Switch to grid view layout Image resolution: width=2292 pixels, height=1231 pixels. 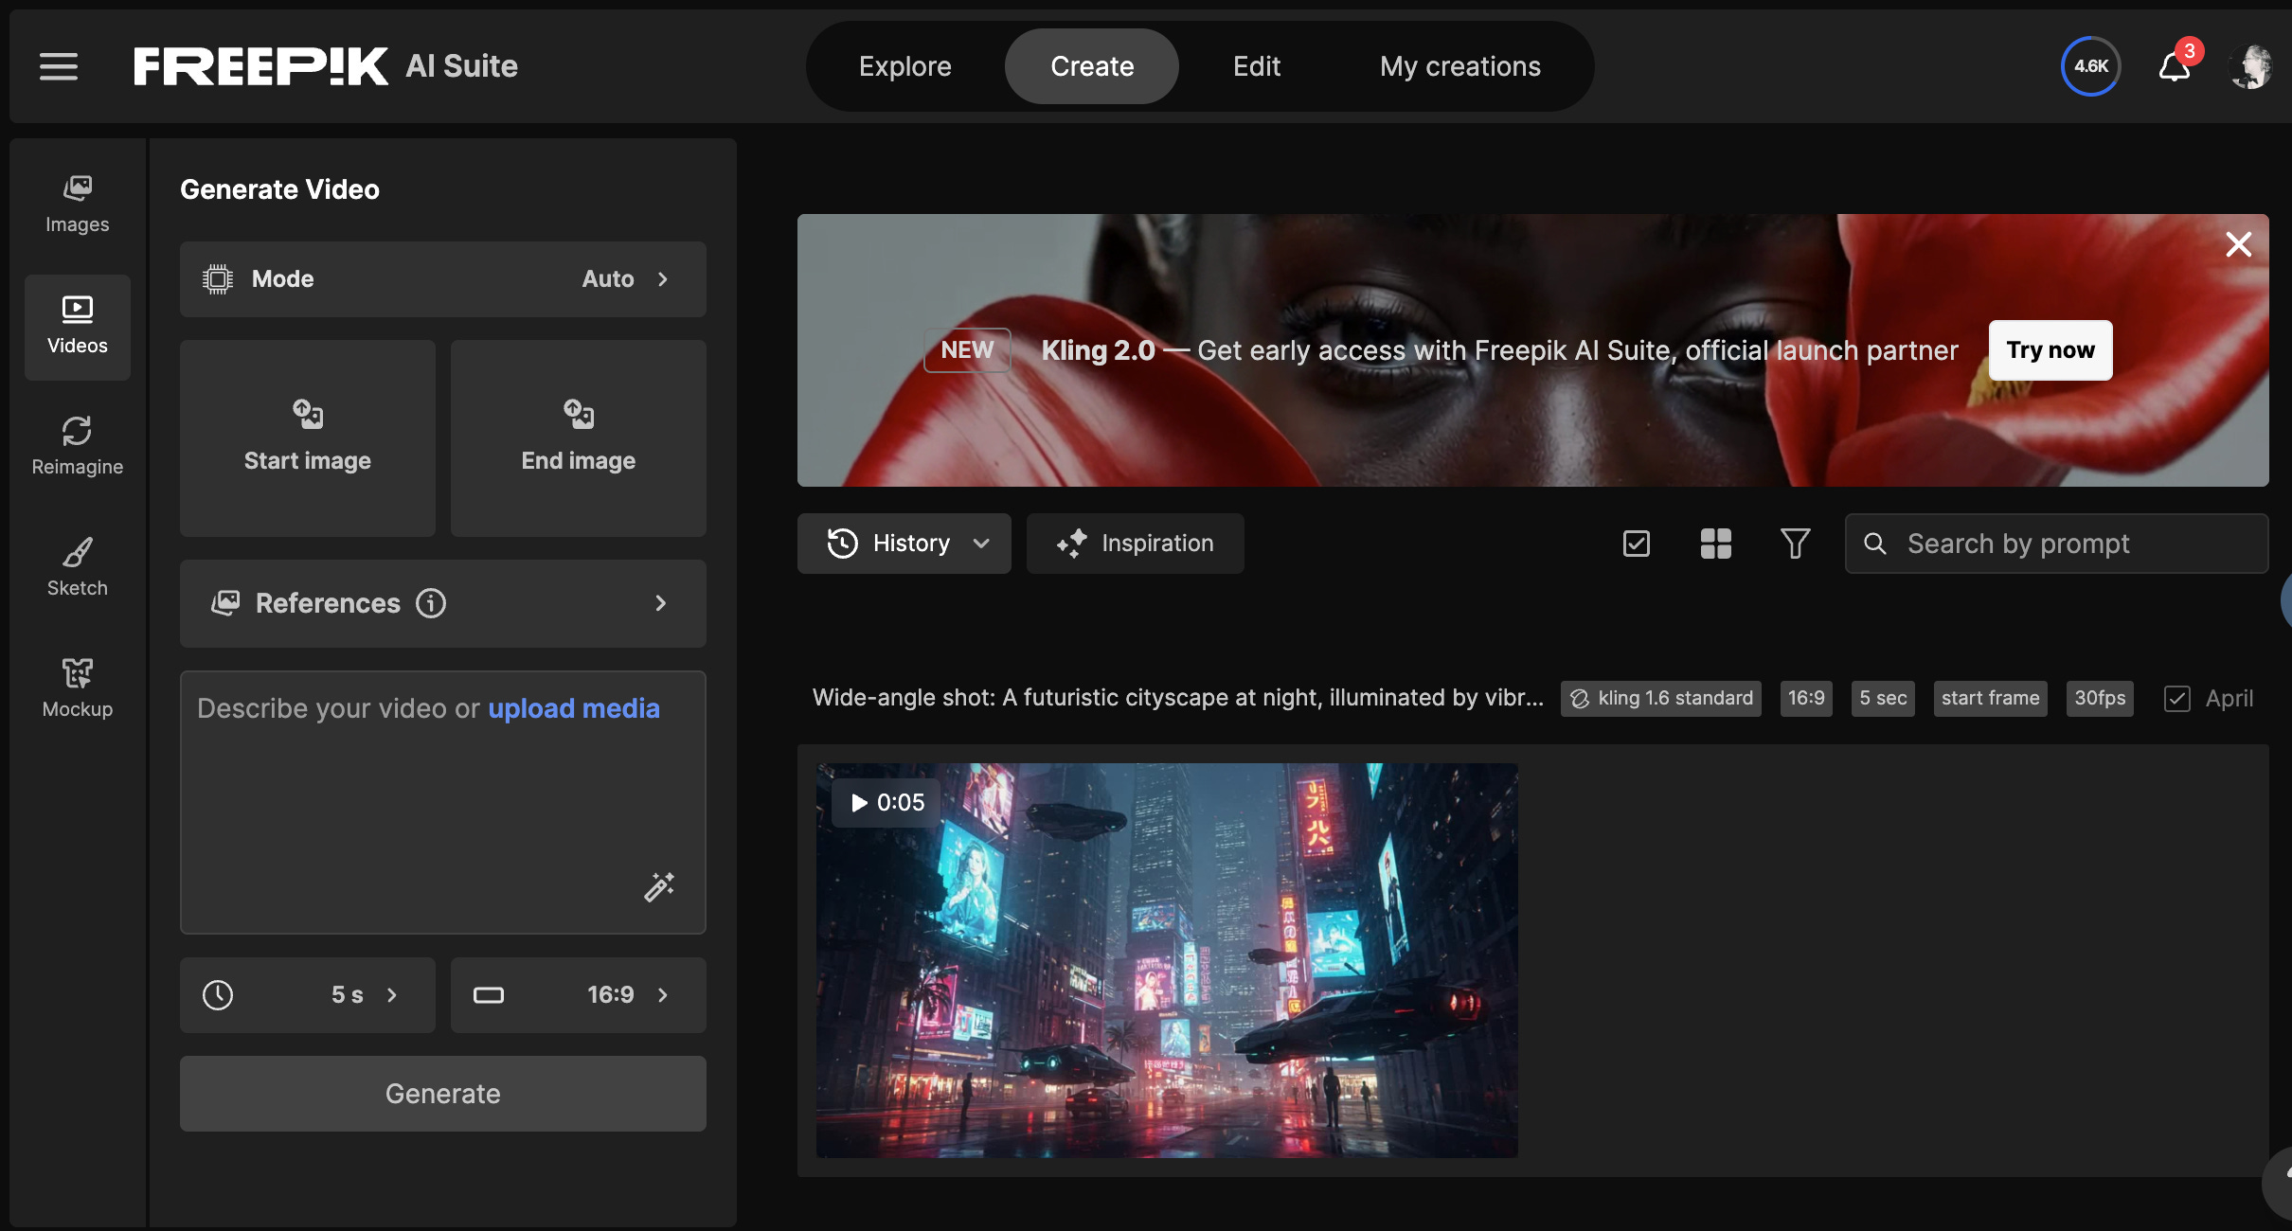(1715, 544)
